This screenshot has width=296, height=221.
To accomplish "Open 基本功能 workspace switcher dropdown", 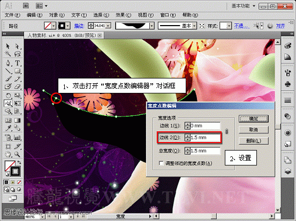I will [244, 6].
